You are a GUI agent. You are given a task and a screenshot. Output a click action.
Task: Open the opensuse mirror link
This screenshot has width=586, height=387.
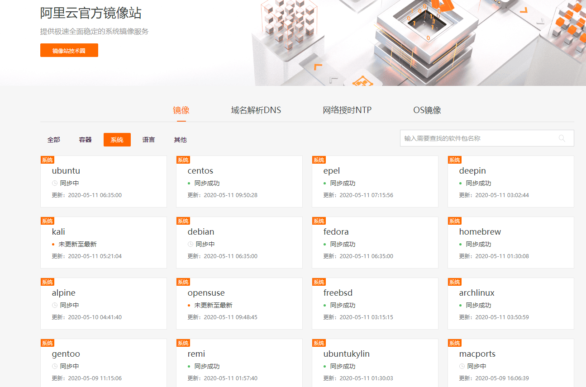pos(206,293)
